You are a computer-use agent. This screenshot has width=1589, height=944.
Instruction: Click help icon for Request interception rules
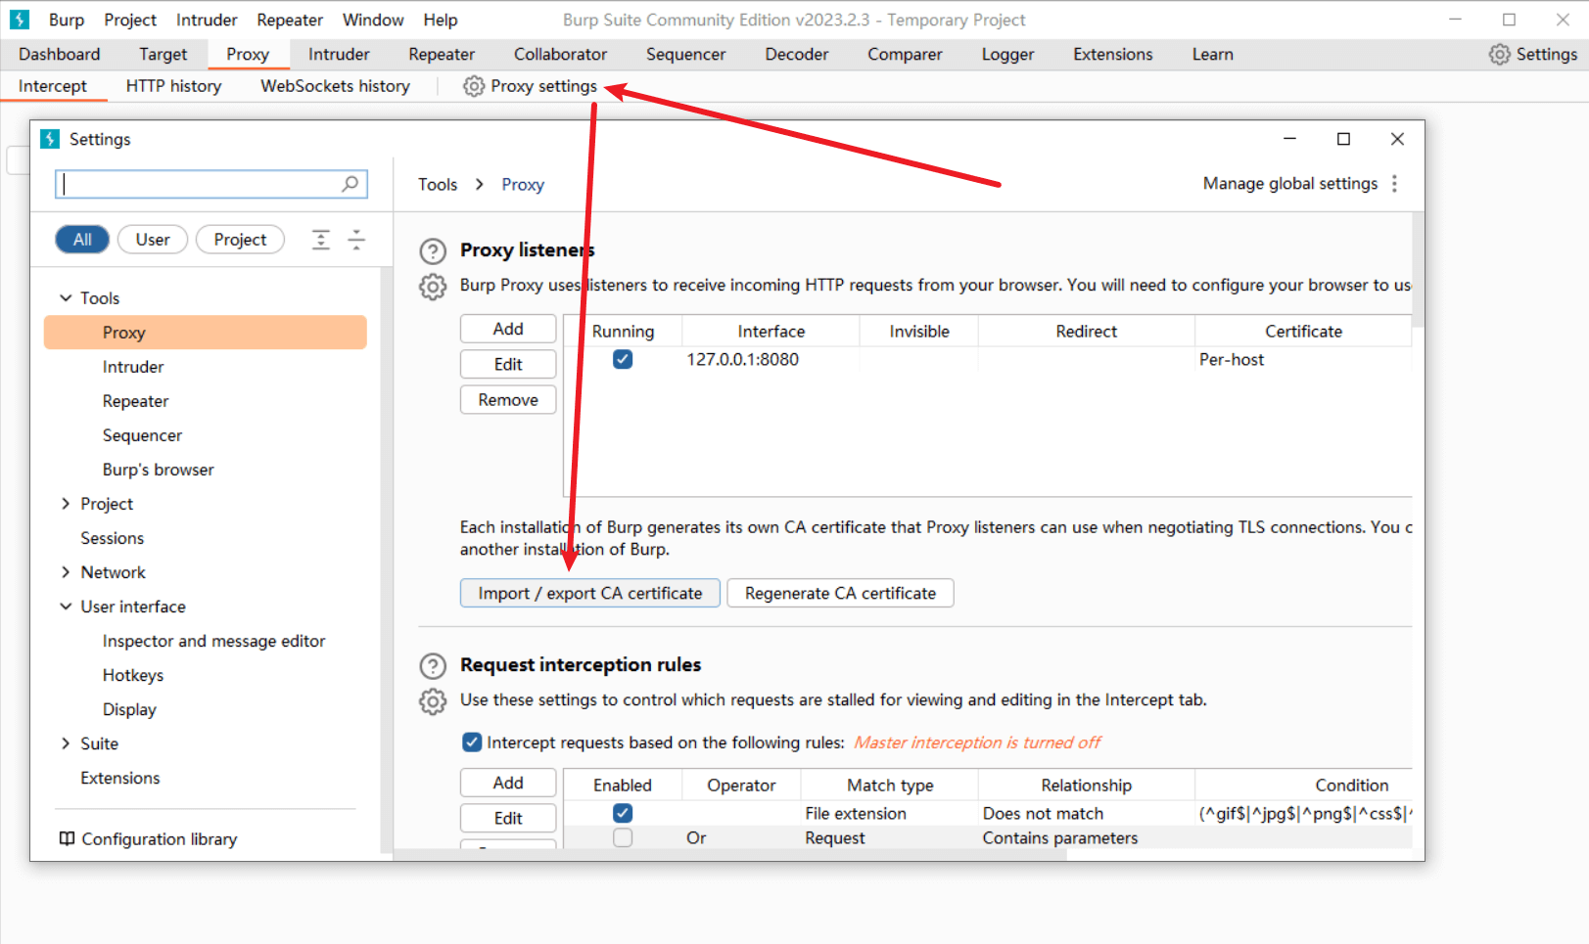tap(433, 666)
